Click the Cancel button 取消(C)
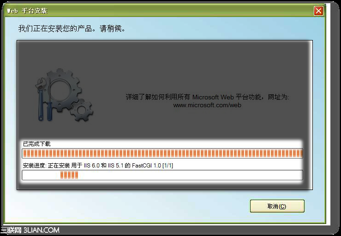341x236 pixels. pyautogui.click(x=277, y=206)
